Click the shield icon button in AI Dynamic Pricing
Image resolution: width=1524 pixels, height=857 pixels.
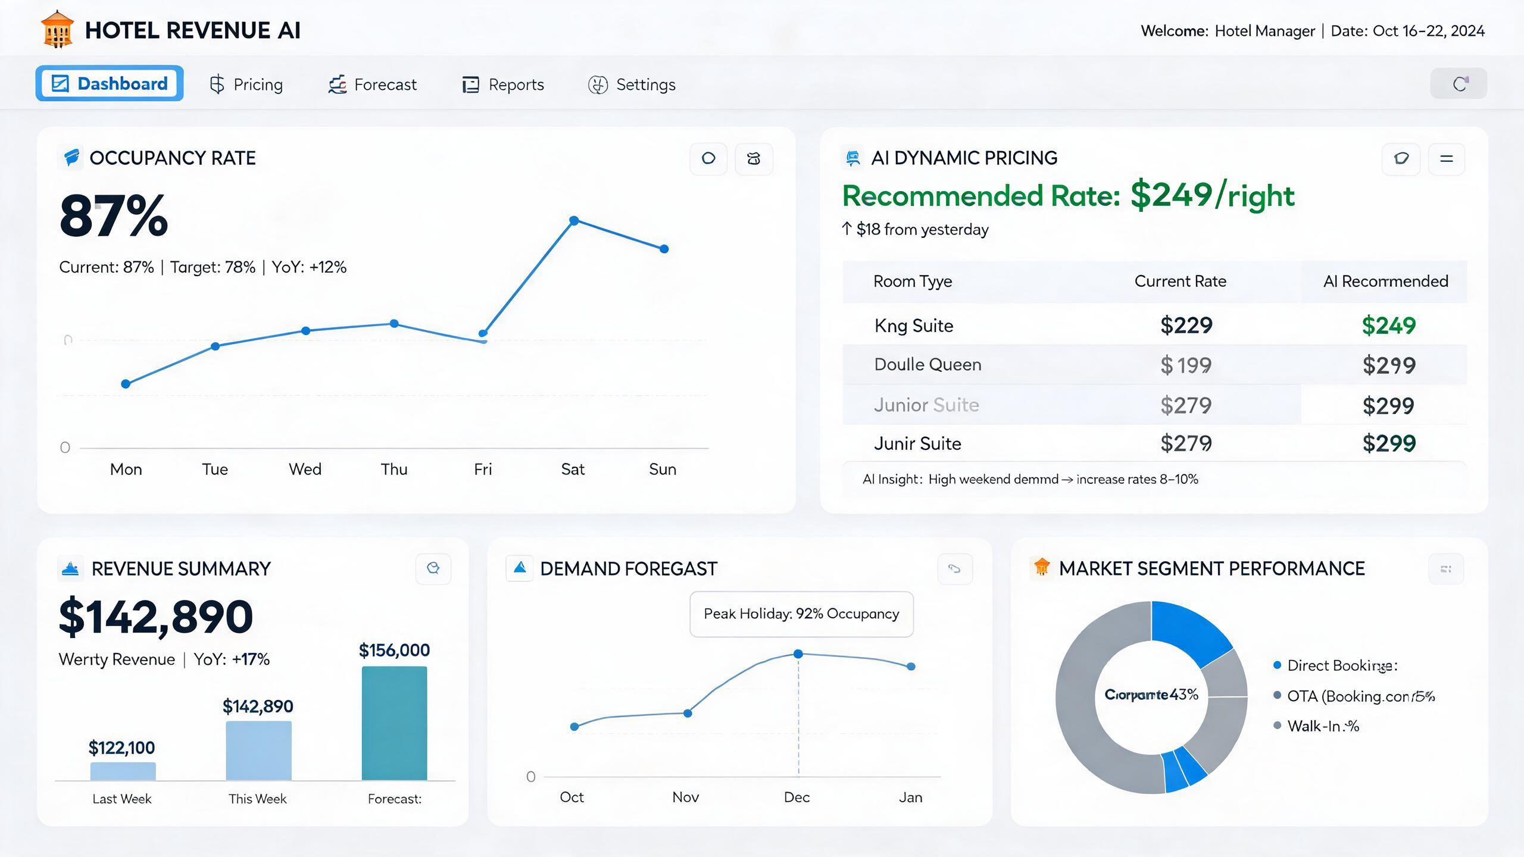[1401, 158]
